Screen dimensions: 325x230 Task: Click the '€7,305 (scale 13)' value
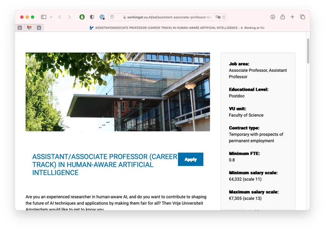point(245,198)
